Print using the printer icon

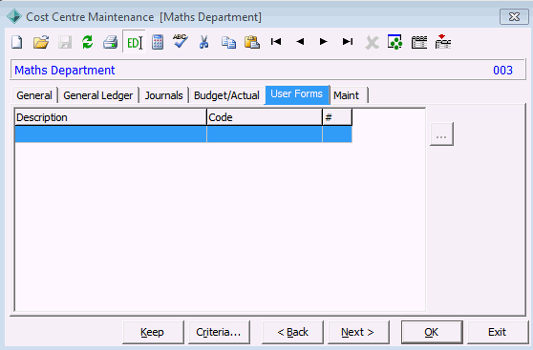point(111,42)
